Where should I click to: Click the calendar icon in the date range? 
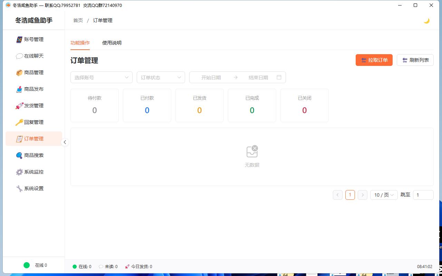click(279, 77)
